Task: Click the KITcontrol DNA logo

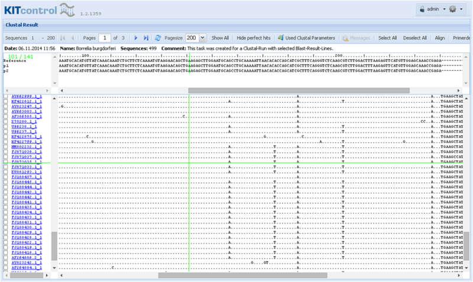Action: 67,9
